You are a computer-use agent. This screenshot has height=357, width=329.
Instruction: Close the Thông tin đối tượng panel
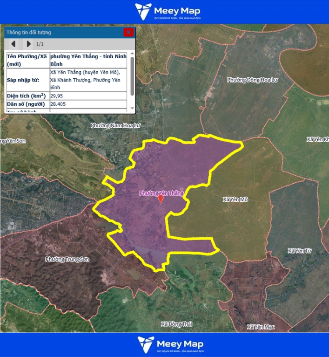point(128,32)
